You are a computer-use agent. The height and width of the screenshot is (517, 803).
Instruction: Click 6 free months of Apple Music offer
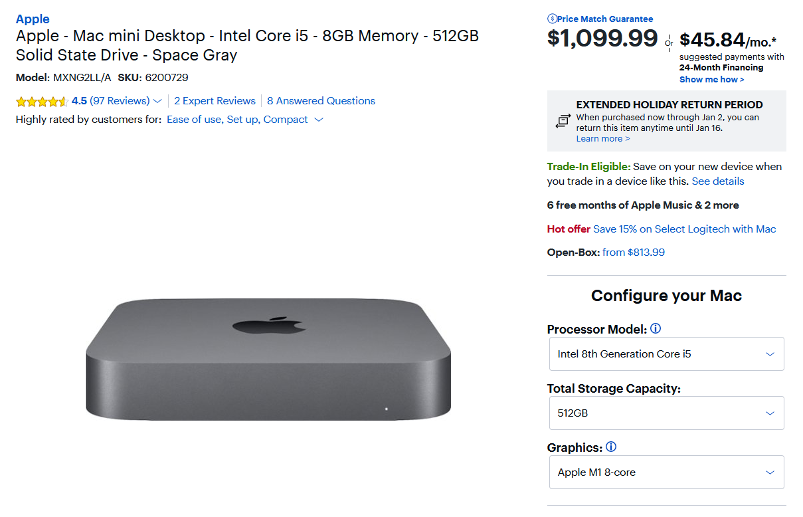643,205
